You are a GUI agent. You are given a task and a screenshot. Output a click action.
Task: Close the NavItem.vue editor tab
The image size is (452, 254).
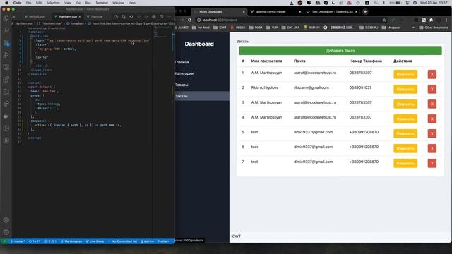80,17
